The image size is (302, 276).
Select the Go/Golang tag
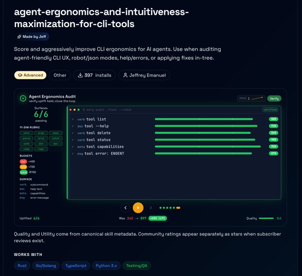click(x=46, y=266)
